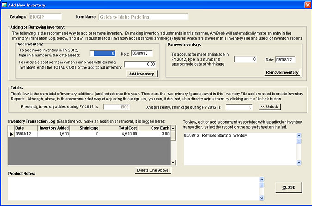Click the Add Inventory button
This screenshot has height=206, width=312.
[x=142, y=74]
